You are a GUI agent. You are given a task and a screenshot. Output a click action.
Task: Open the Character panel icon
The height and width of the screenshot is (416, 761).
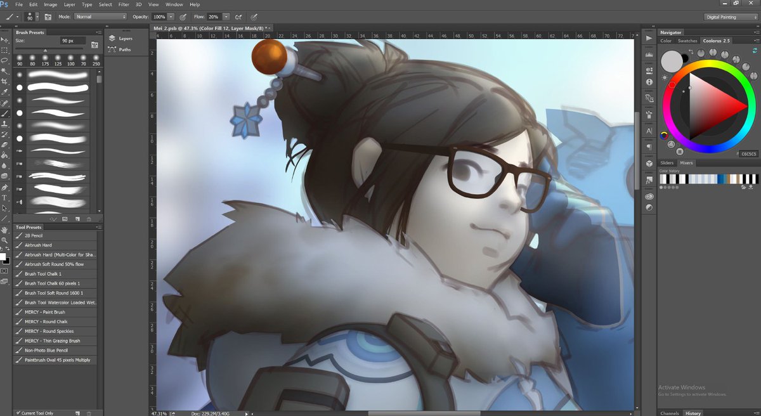click(x=649, y=131)
